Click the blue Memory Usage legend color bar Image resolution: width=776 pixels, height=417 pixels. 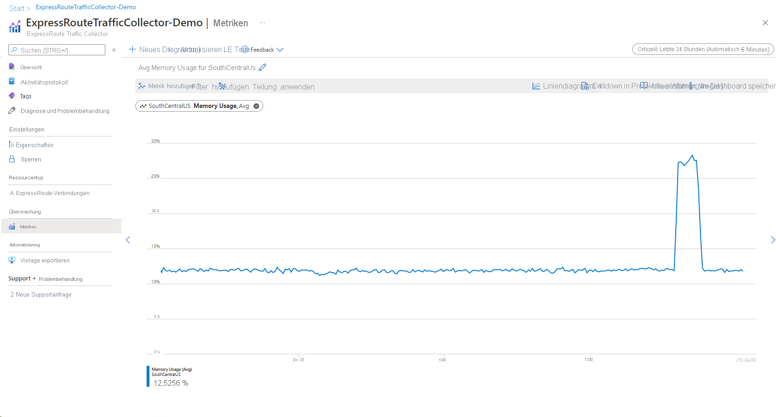pos(148,376)
